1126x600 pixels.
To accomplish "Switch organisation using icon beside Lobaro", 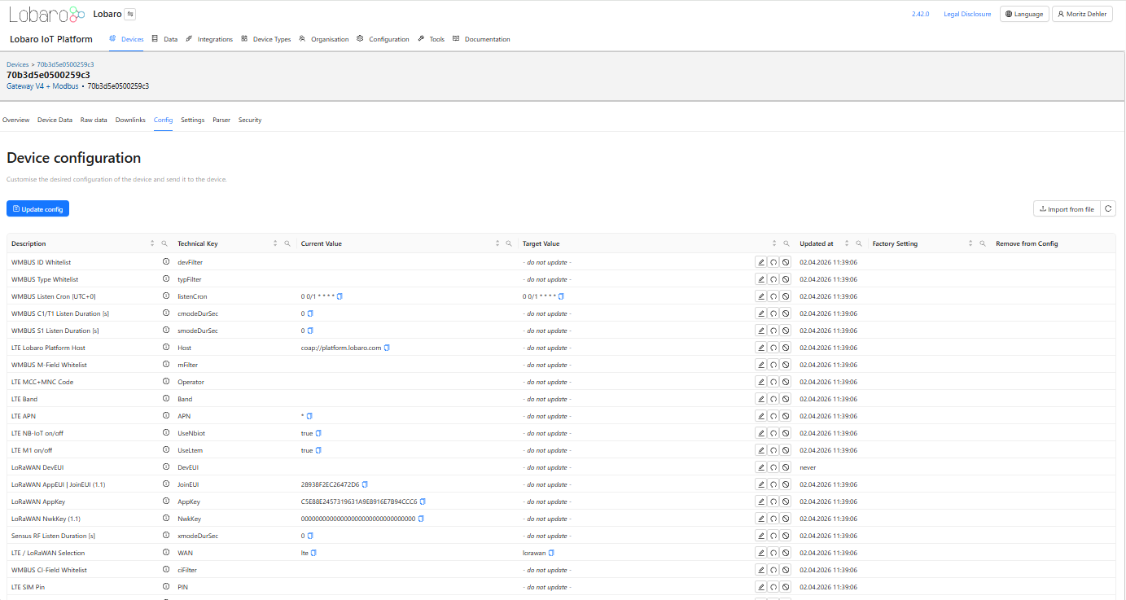I will point(130,14).
